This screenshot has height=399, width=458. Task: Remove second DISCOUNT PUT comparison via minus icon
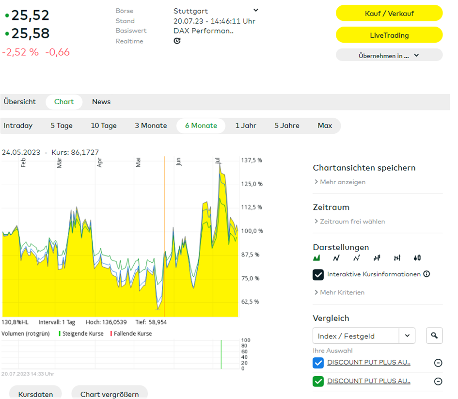438,382
